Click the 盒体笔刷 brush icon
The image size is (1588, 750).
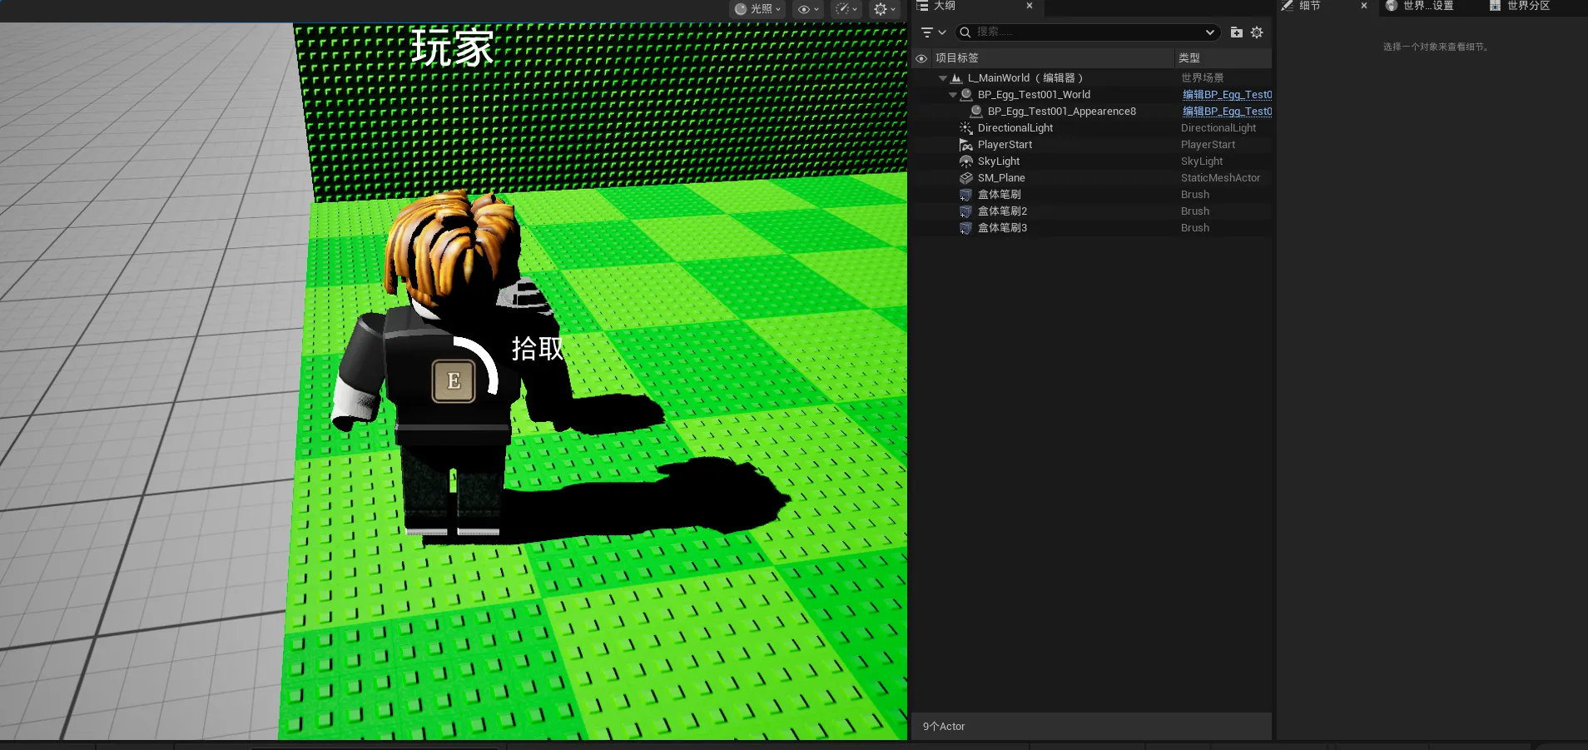(966, 195)
